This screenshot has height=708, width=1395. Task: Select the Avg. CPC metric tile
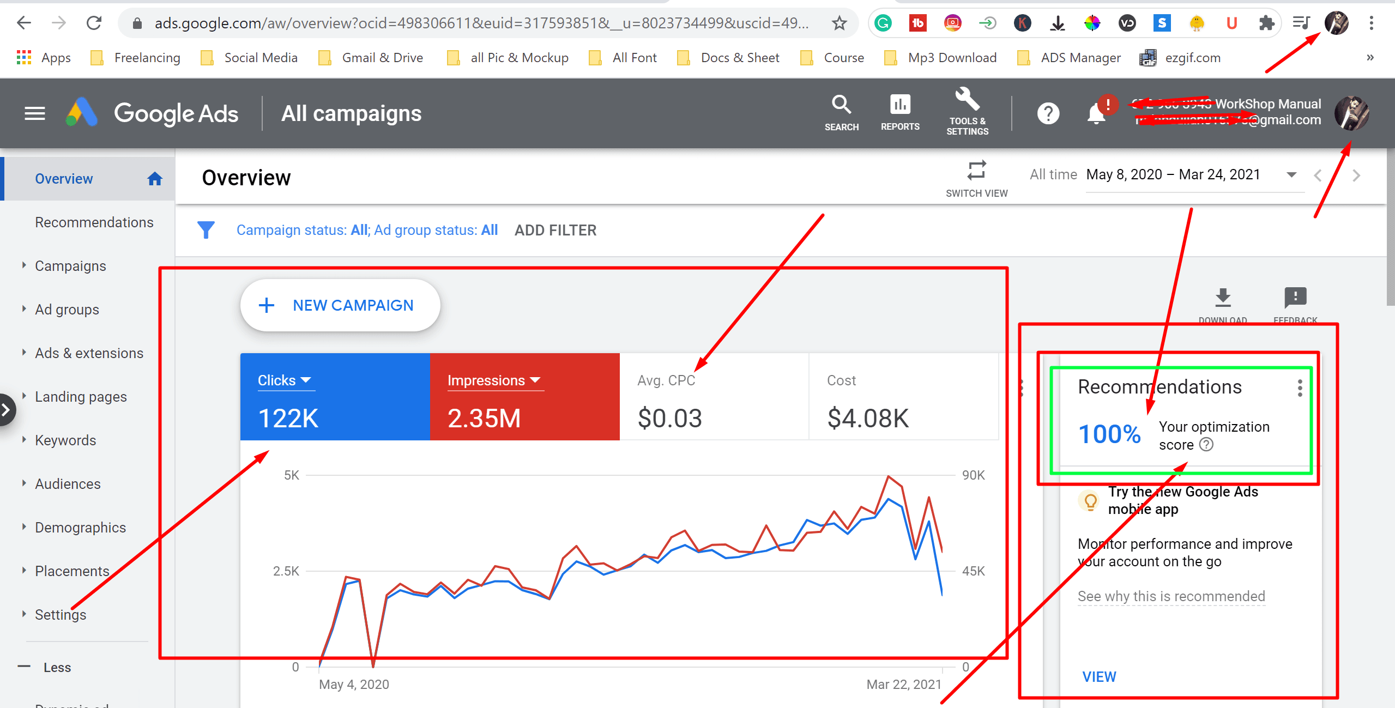[x=714, y=397]
